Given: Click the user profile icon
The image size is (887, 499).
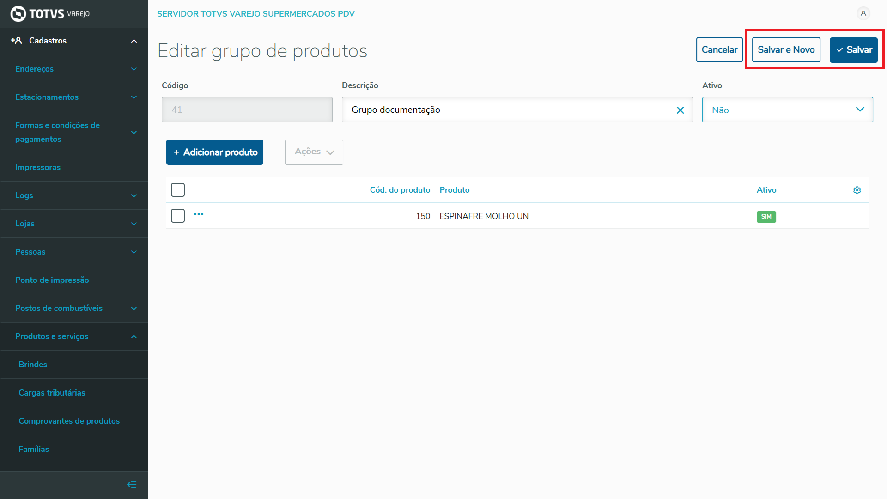Looking at the screenshot, I should tap(863, 13).
